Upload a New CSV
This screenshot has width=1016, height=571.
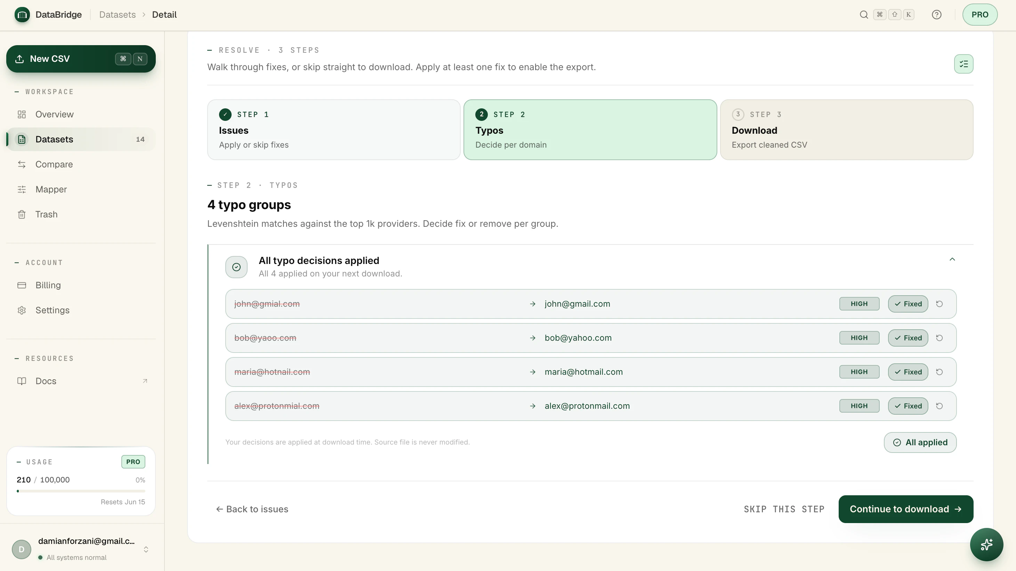[81, 59]
